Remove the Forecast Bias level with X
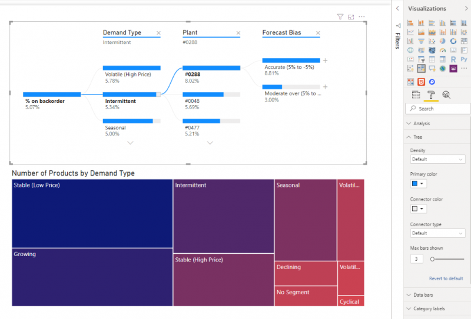Screen dimensions: 471x319 [x=318, y=33]
